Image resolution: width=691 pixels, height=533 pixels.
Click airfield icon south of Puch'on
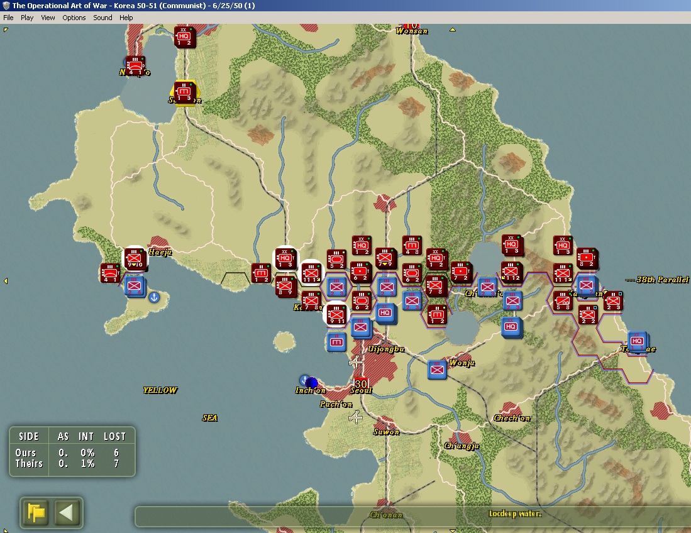tap(356, 417)
